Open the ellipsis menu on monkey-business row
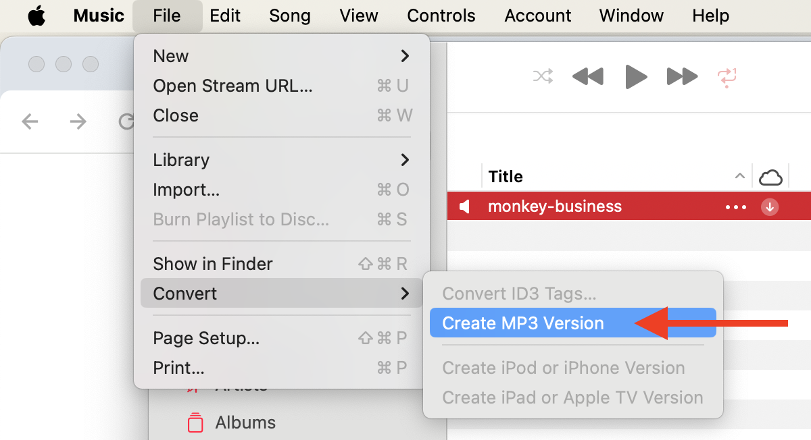Screen dimensions: 811x440 pyautogui.click(x=735, y=207)
